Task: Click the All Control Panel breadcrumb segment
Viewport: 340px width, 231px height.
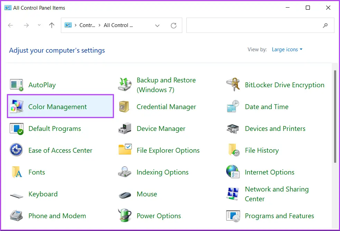Action: pos(118,25)
